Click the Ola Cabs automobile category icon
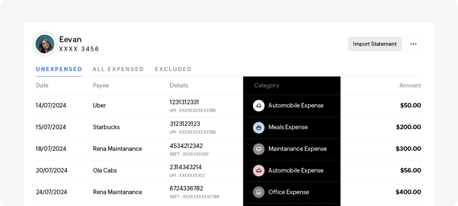This screenshot has height=206, width=458. point(259,171)
